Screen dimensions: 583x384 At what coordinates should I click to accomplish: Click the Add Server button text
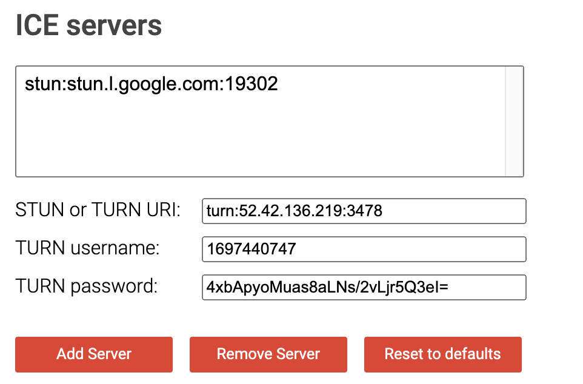[x=93, y=354]
